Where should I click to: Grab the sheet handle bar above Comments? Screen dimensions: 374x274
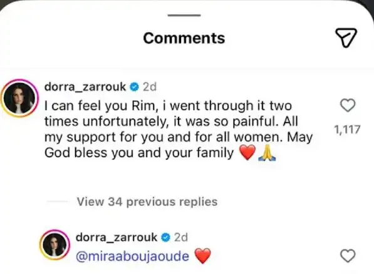(184, 15)
